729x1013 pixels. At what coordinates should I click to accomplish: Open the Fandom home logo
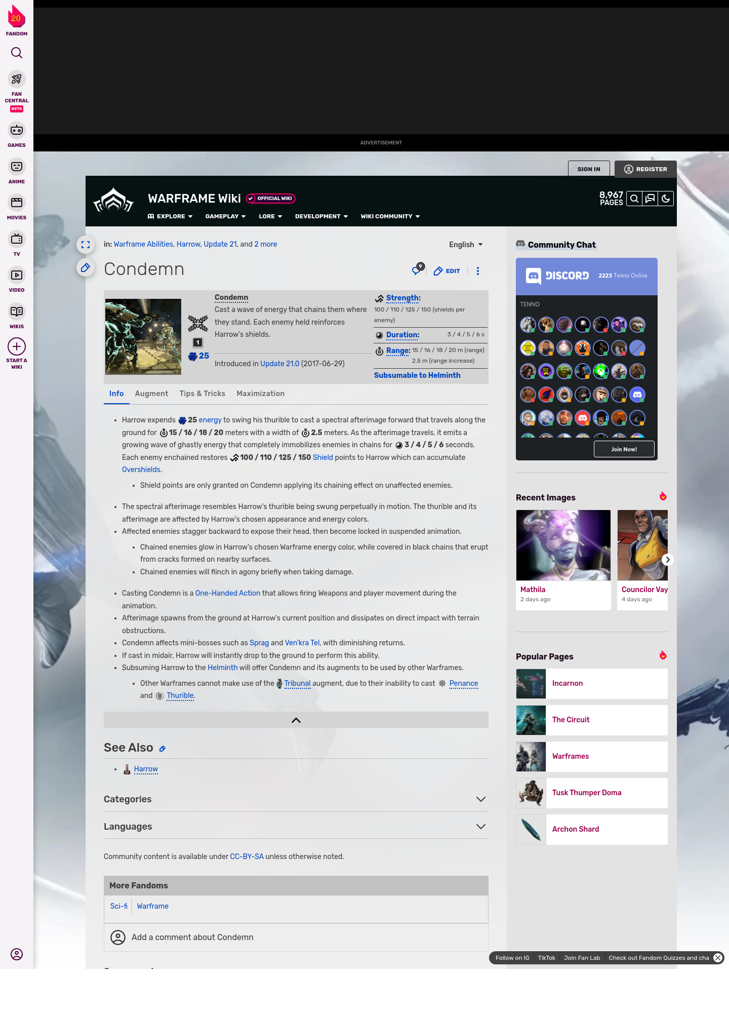(x=17, y=21)
